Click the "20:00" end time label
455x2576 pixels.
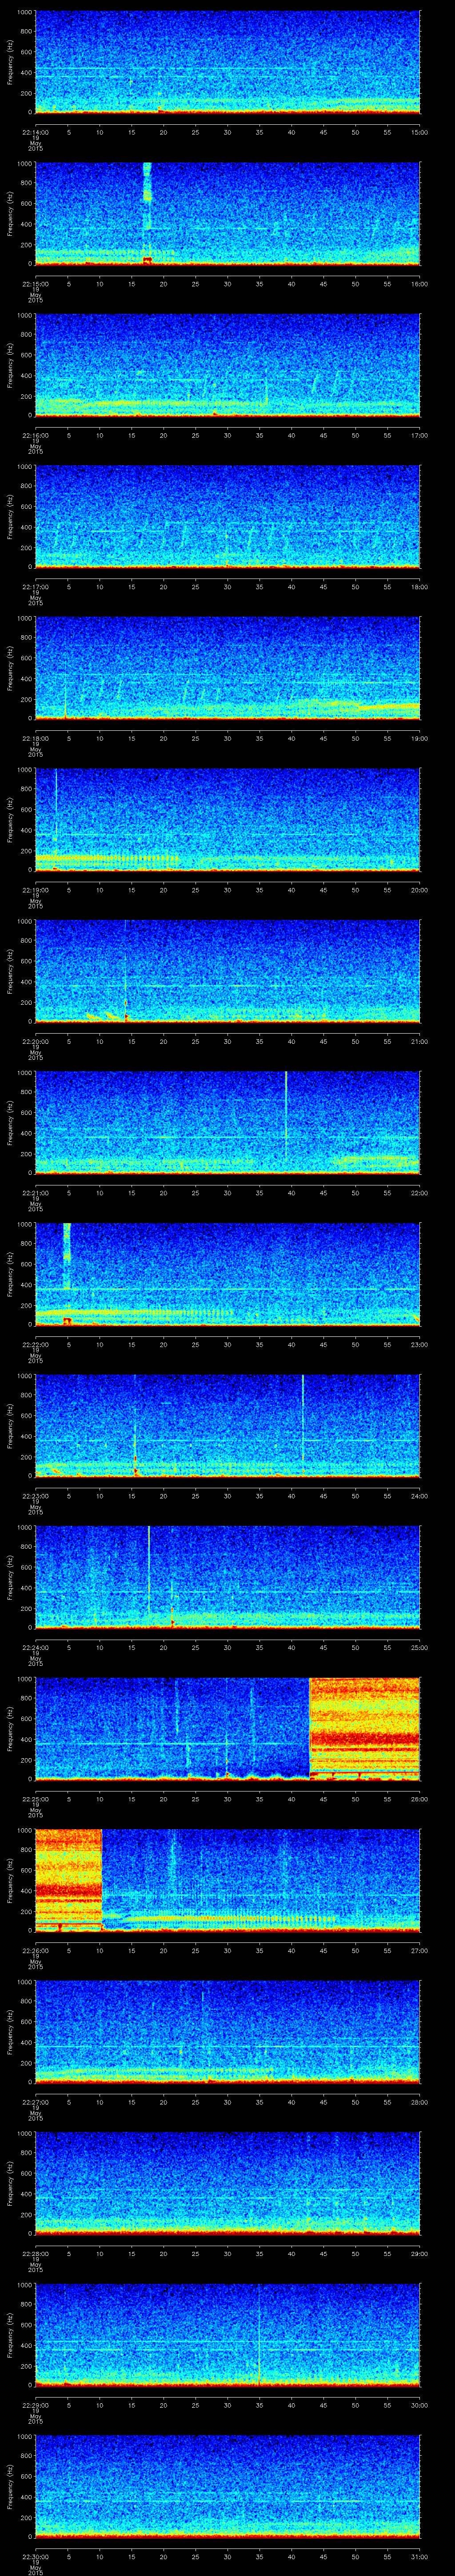pyautogui.click(x=420, y=890)
